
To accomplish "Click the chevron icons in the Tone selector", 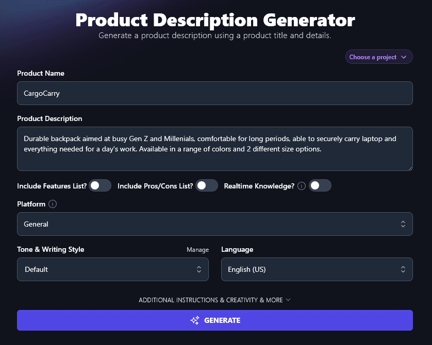I will click(x=200, y=269).
